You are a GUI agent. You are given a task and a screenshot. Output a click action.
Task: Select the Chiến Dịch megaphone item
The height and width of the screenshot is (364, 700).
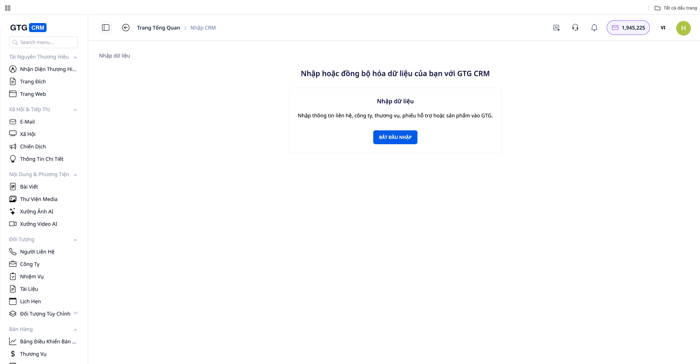tap(33, 147)
